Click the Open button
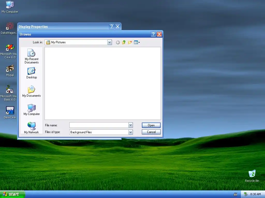The height and width of the screenshot is (198, 265). [151, 125]
